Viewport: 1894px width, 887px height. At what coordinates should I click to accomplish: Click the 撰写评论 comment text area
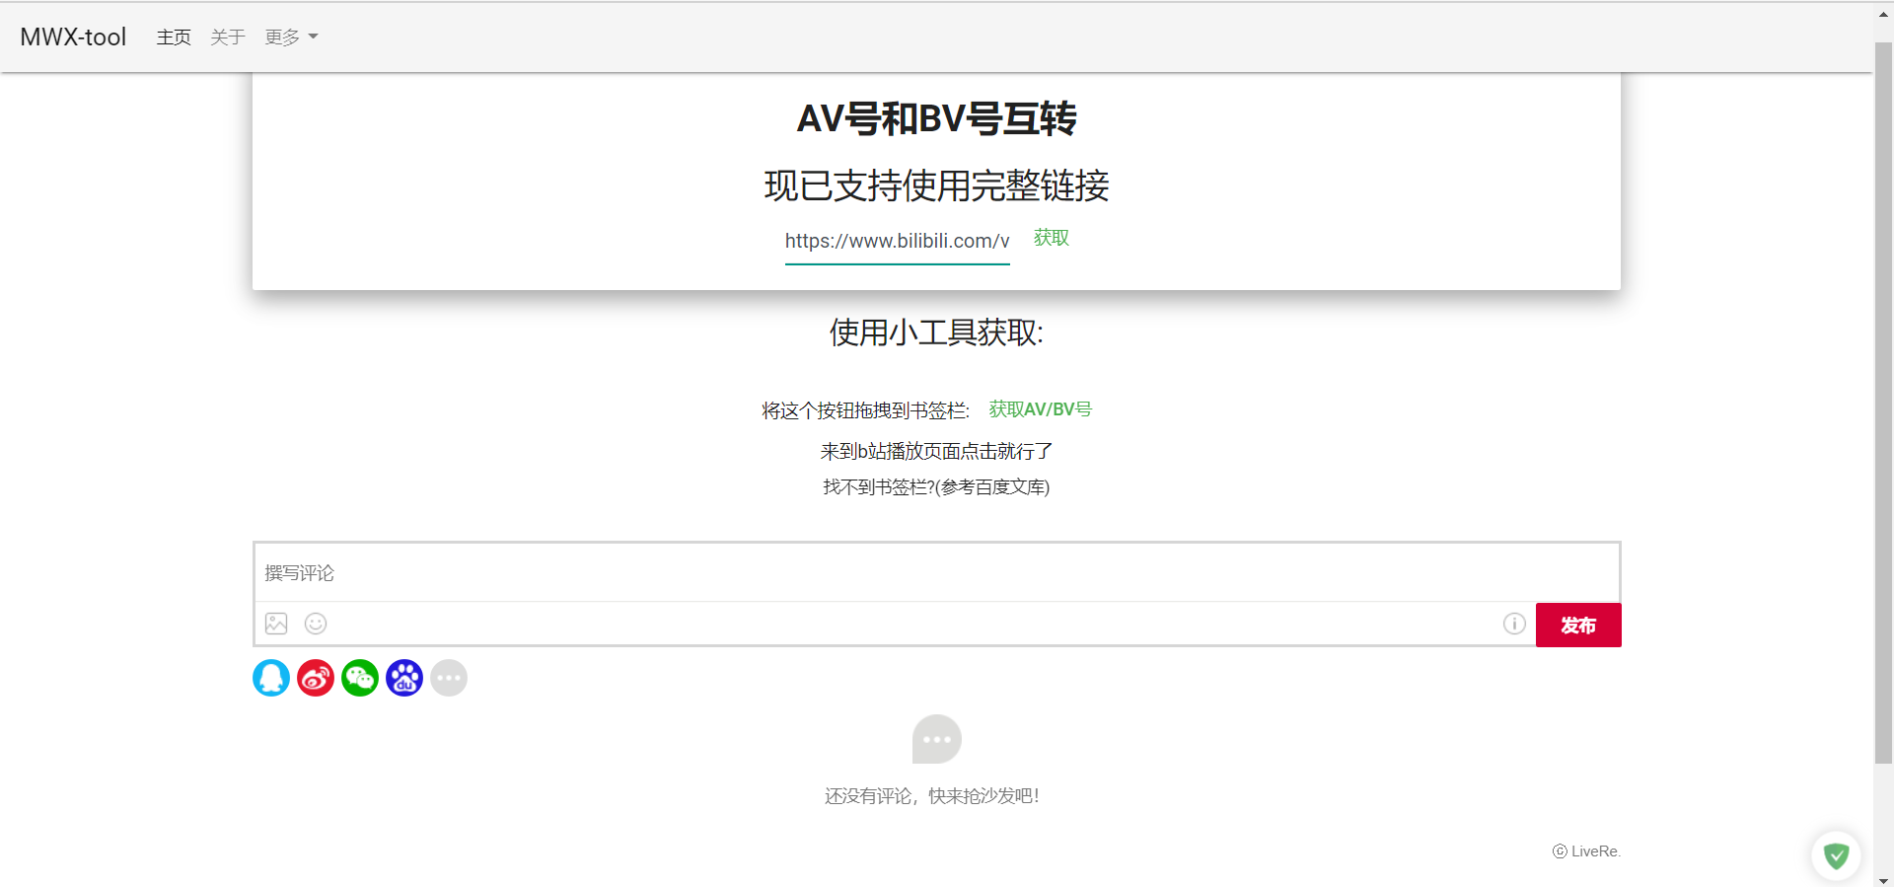937,573
